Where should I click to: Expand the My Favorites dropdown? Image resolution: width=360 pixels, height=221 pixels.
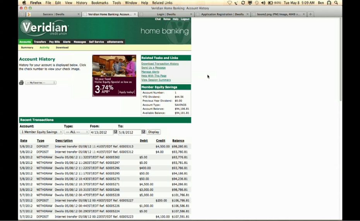coord(40,83)
